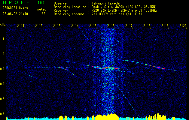Image resolution: width=189 pixels, height=120 pixels.
Task: Click the sloped echo trace after 2113
Action: (68, 71)
